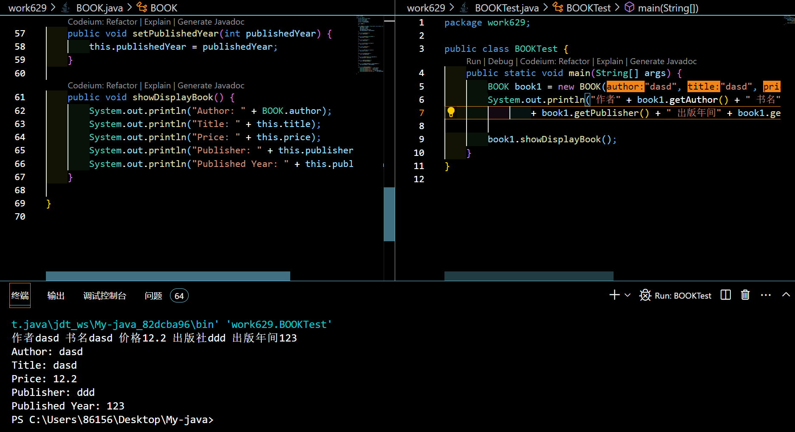Click the BOOK class breadcrumb

164,8
